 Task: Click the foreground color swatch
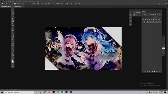[x=12, y=61]
